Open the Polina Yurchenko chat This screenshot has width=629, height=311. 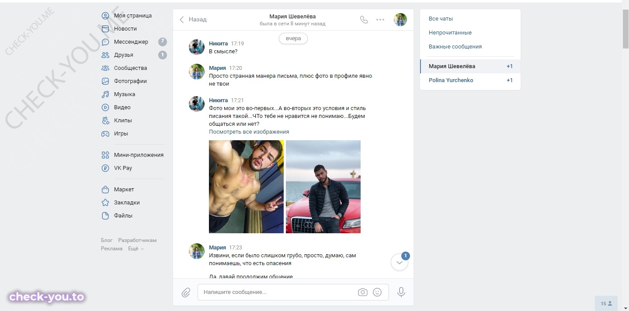tap(470, 80)
